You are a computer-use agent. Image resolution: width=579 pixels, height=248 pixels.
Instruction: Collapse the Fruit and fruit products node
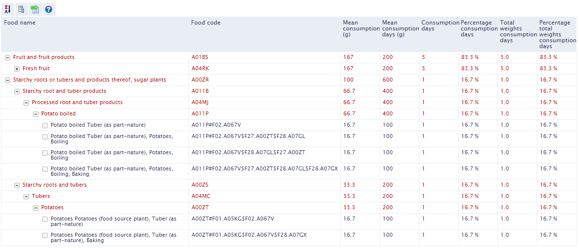pos(8,57)
